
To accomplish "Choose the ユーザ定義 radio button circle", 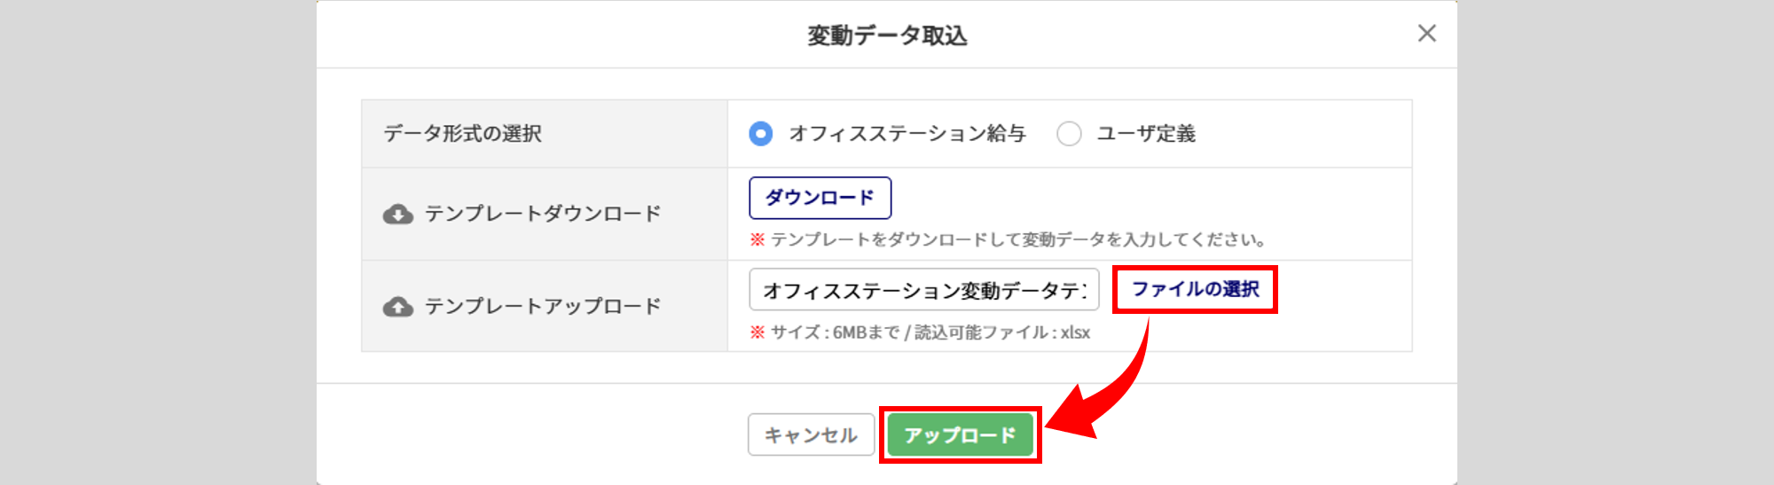I will tap(1069, 134).
